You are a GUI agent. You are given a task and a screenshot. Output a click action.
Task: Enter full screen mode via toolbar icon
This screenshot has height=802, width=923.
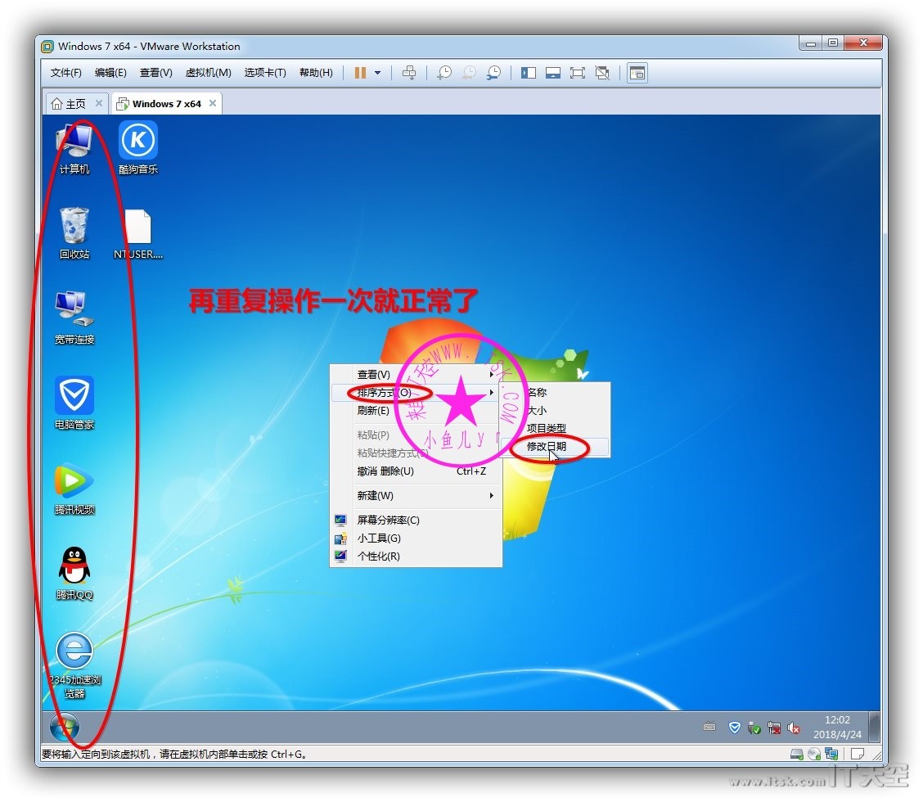point(578,73)
